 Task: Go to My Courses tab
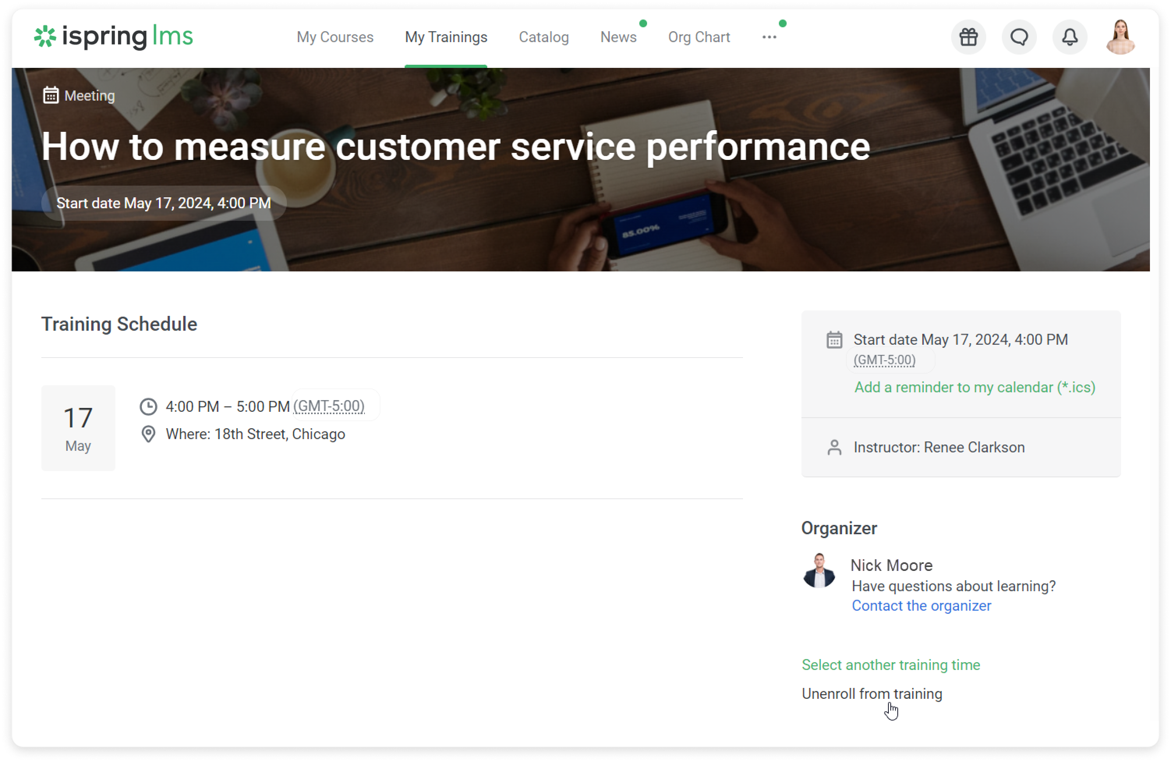click(334, 37)
